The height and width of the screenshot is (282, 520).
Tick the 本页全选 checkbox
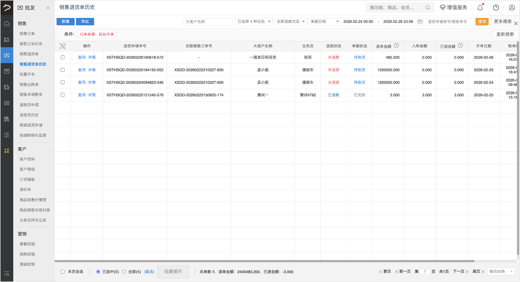click(63, 272)
